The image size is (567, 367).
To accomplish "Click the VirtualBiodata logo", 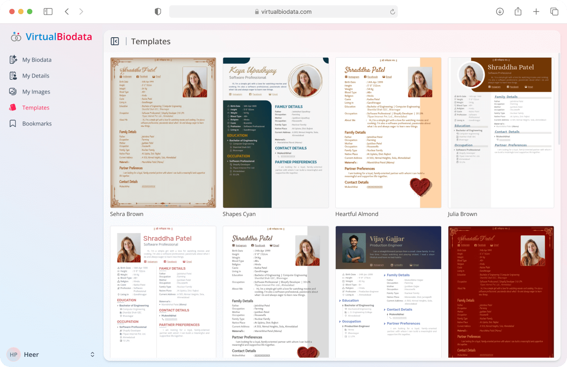I will click(x=50, y=37).
